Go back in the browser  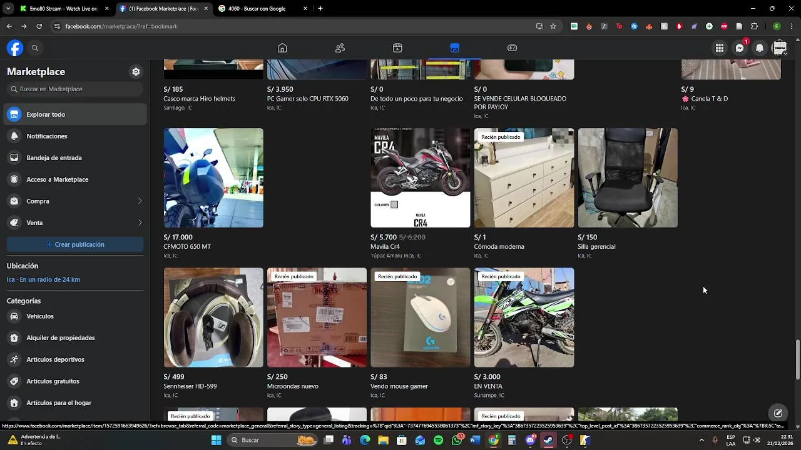[9, 26]
